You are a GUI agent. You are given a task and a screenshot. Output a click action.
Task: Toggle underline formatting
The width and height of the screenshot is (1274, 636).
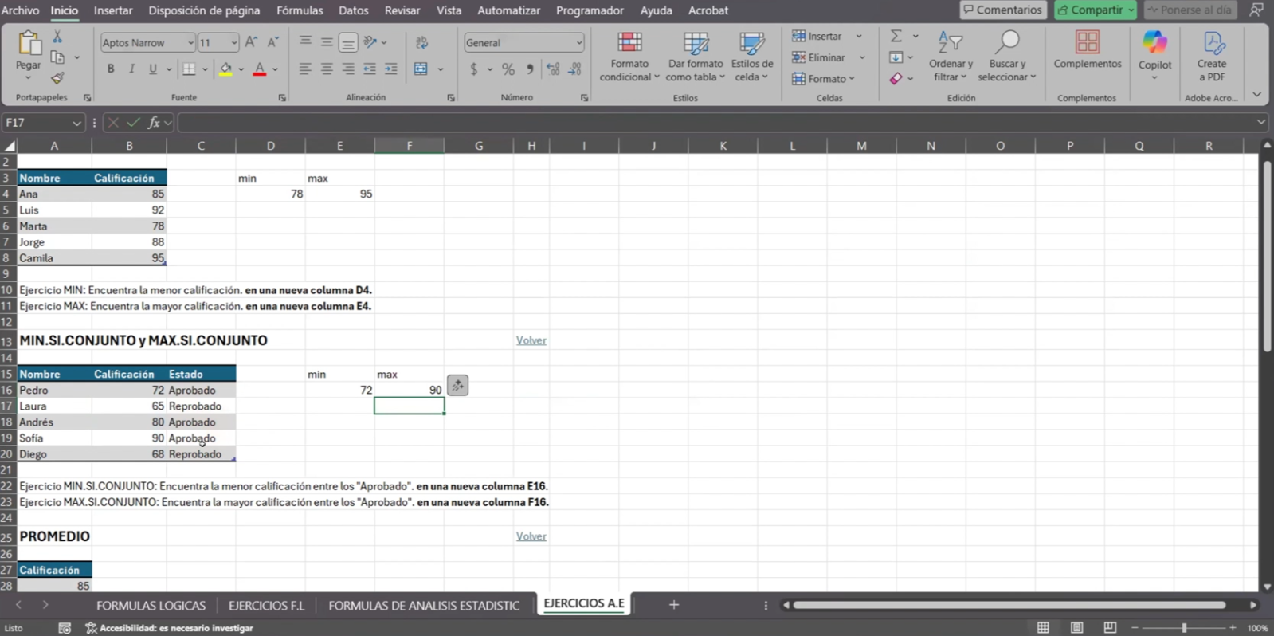click(152, 69)
